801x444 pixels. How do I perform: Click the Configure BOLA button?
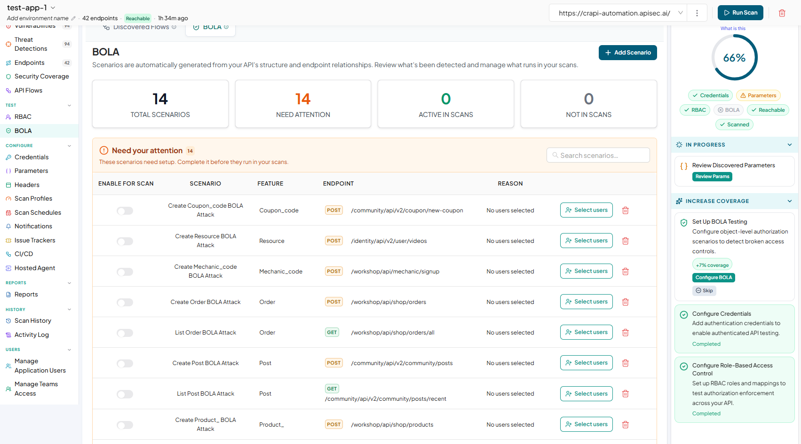pyautogui.click(x=714, y=278)
